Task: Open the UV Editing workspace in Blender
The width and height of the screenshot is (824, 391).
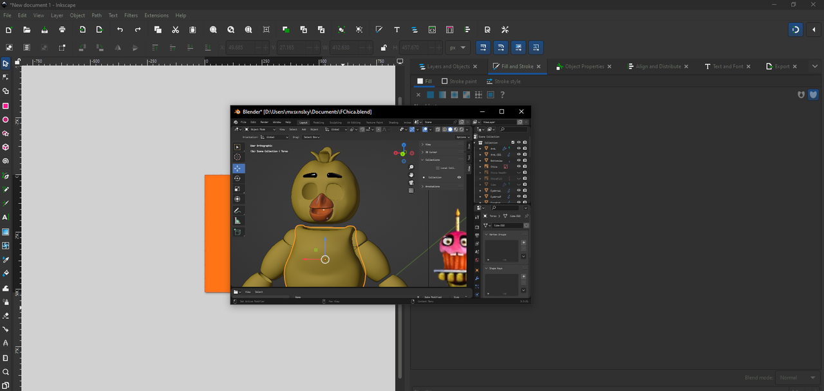Action: 353,122
